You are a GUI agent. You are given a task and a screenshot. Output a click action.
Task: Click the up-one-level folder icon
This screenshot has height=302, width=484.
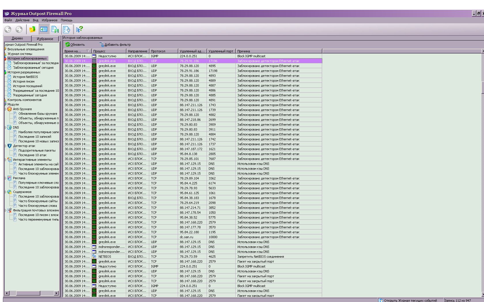pyautogui.click(x=32, y=29)
